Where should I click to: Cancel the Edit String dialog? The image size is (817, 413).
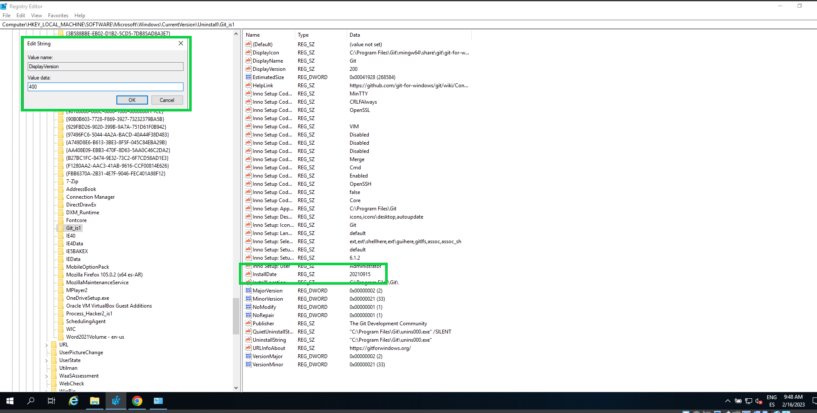(167, 100)
